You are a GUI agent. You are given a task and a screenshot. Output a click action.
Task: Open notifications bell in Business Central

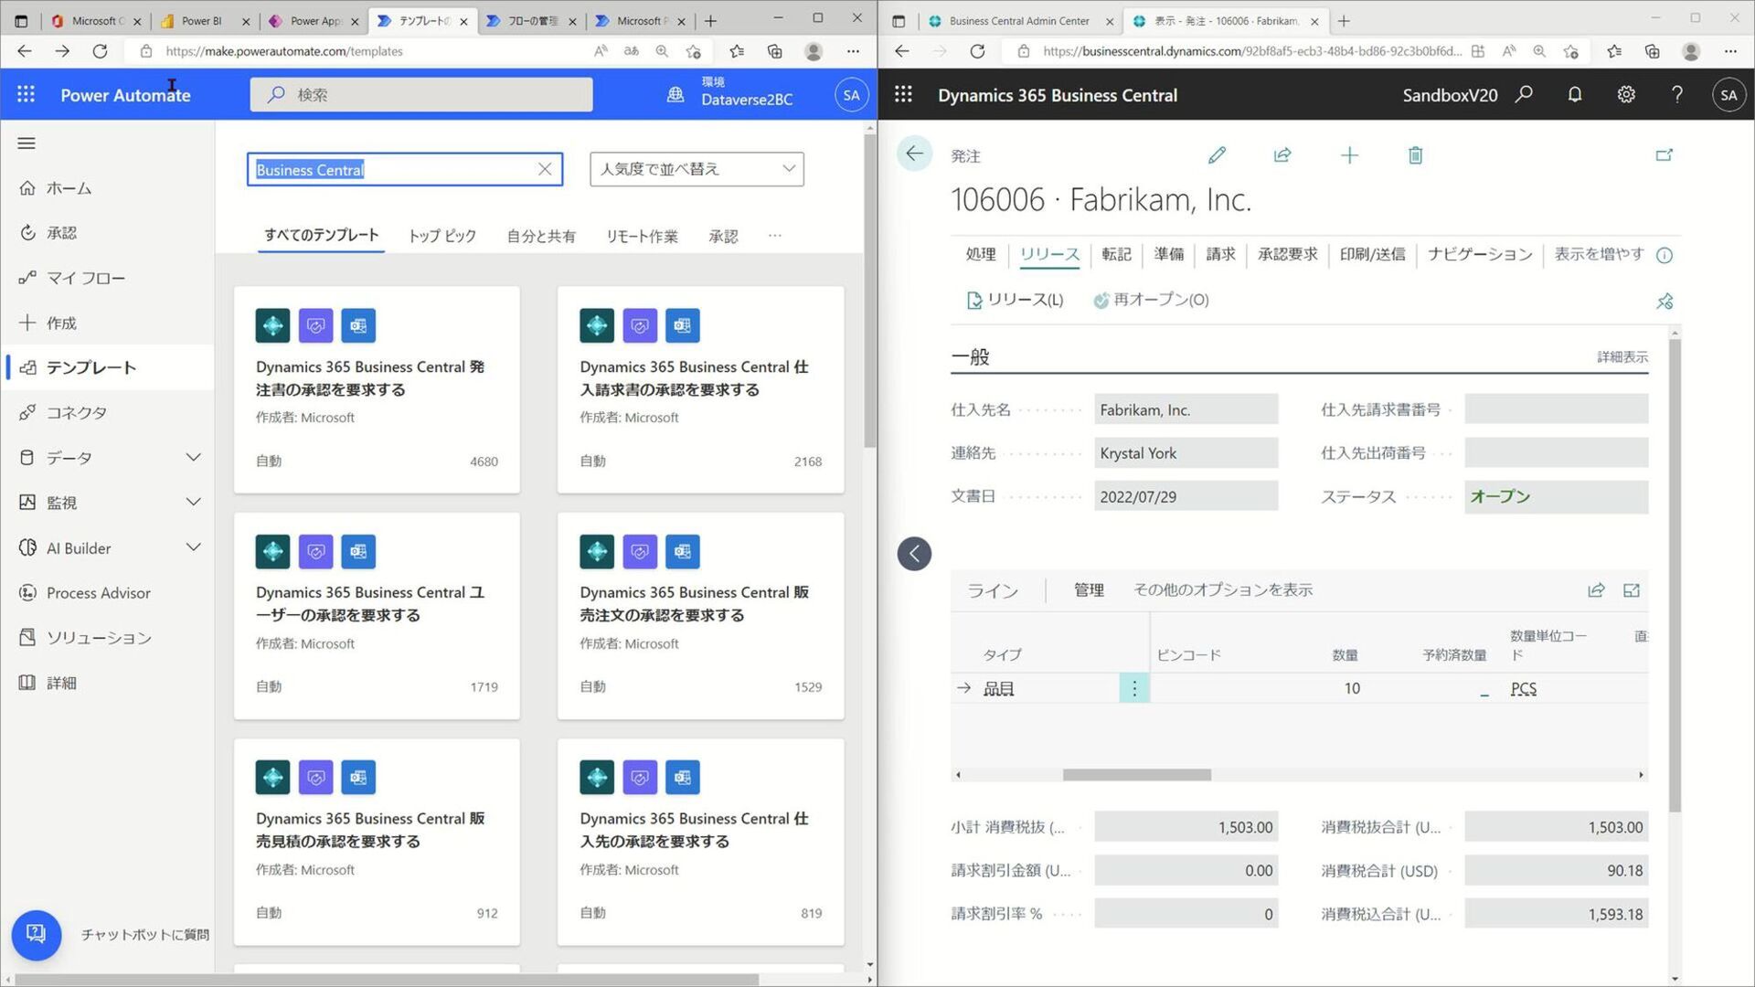tap(1575, 94)
